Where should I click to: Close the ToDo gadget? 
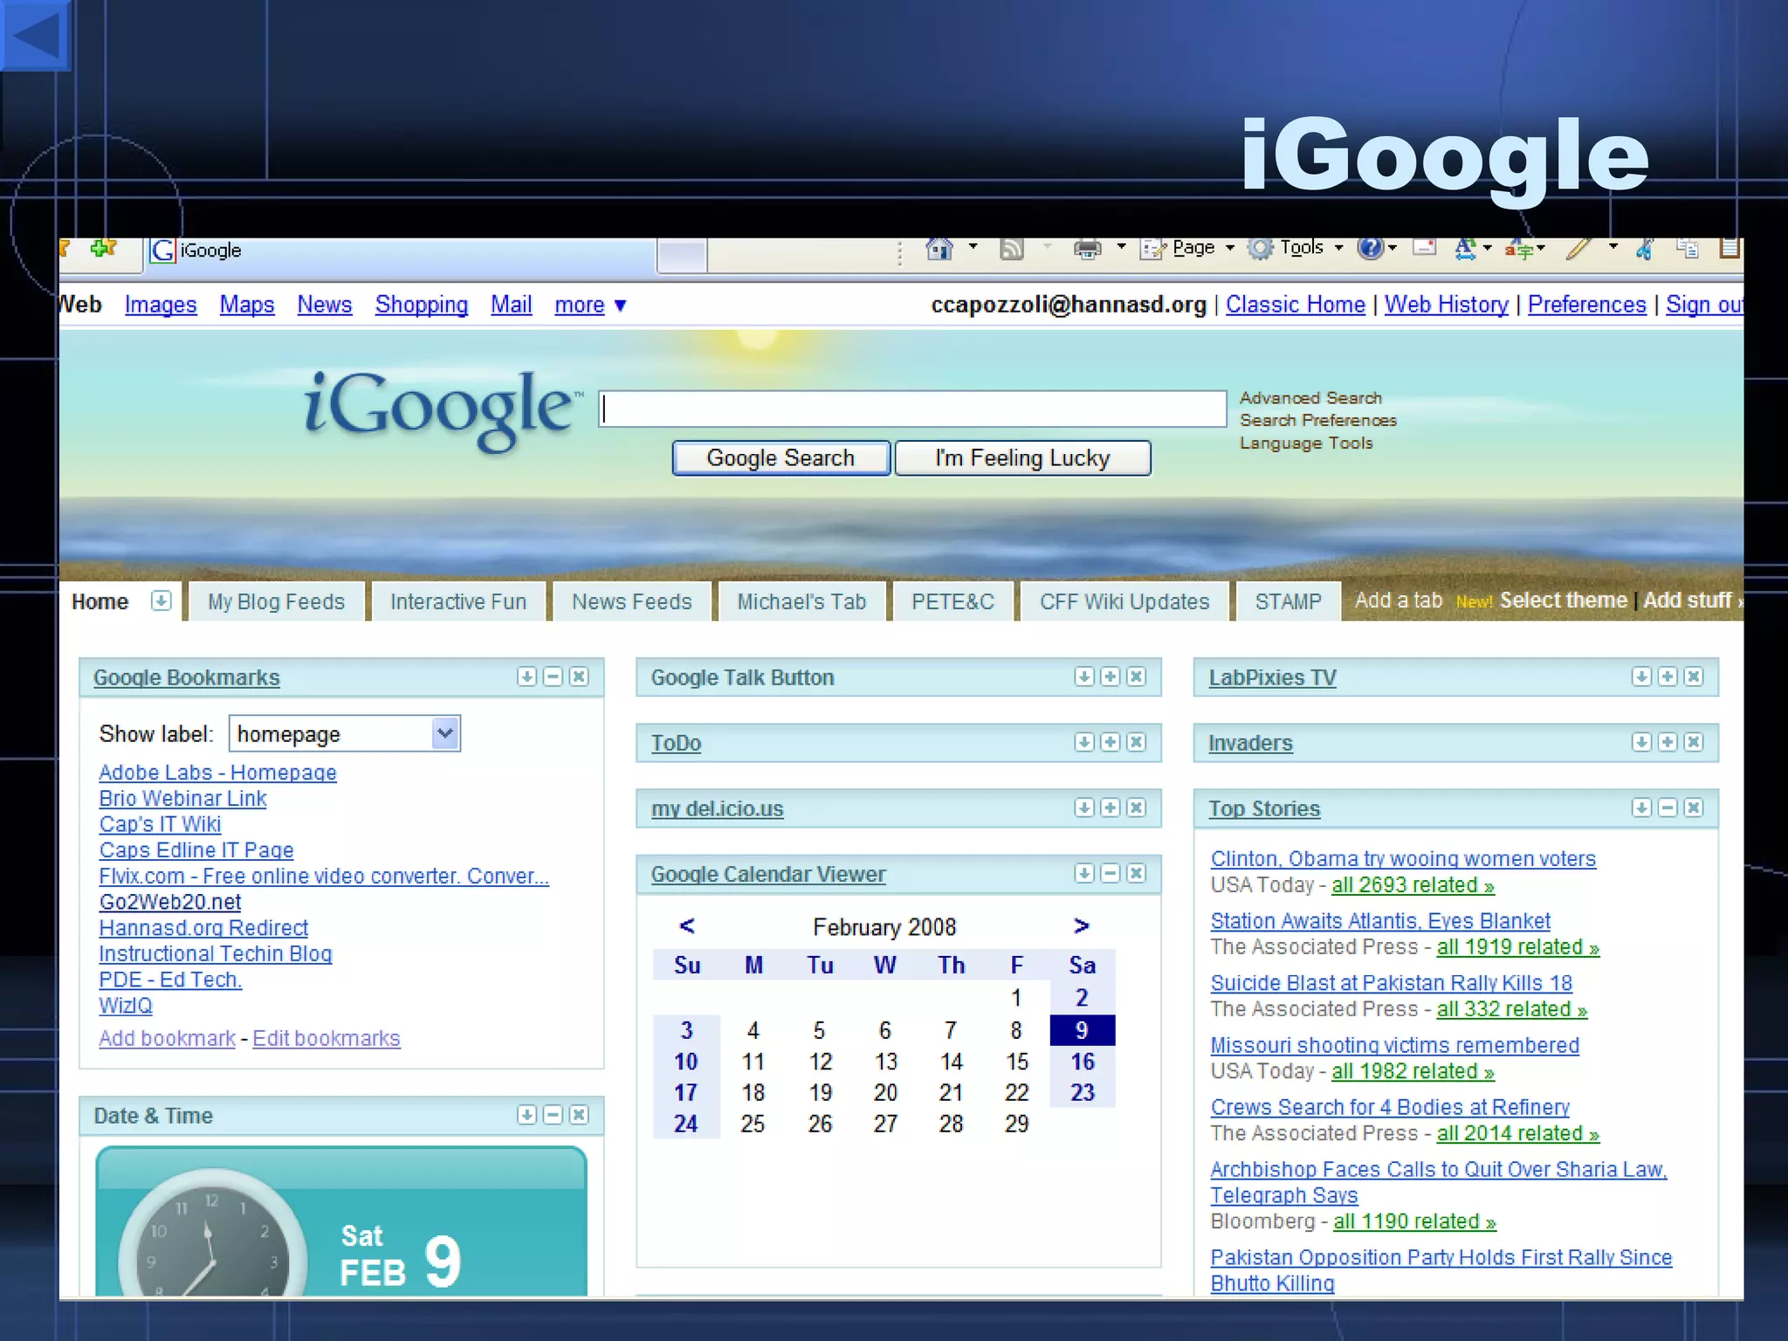click(1136, 742)
